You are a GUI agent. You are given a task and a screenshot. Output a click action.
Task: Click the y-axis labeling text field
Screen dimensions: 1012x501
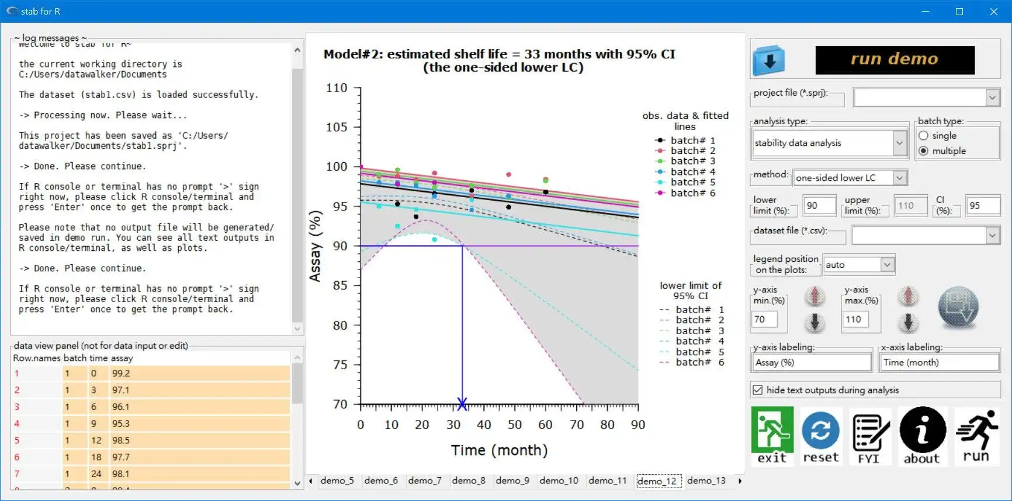812,362
